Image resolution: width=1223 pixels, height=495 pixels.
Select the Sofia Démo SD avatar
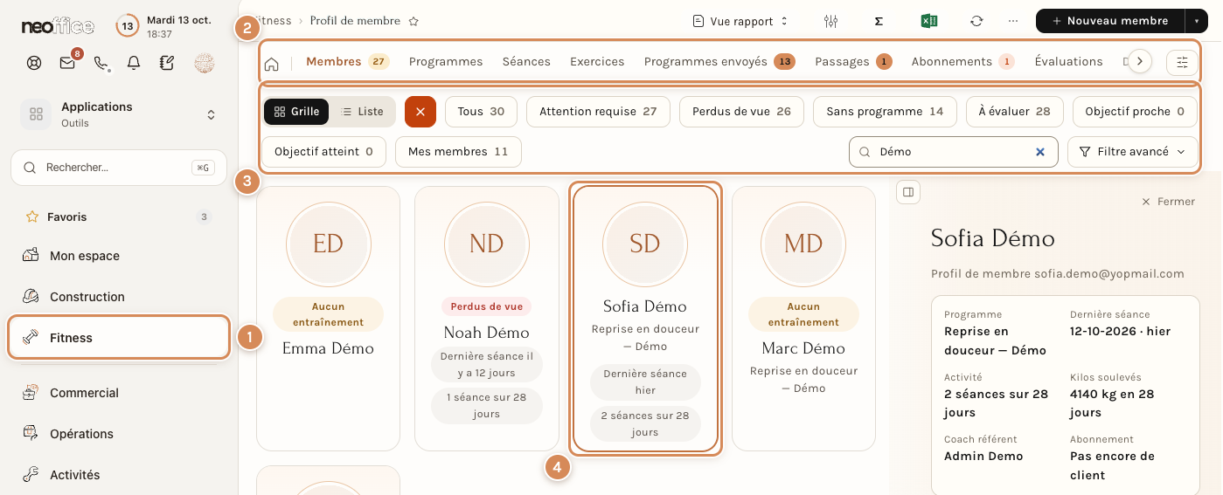[645, 244]
